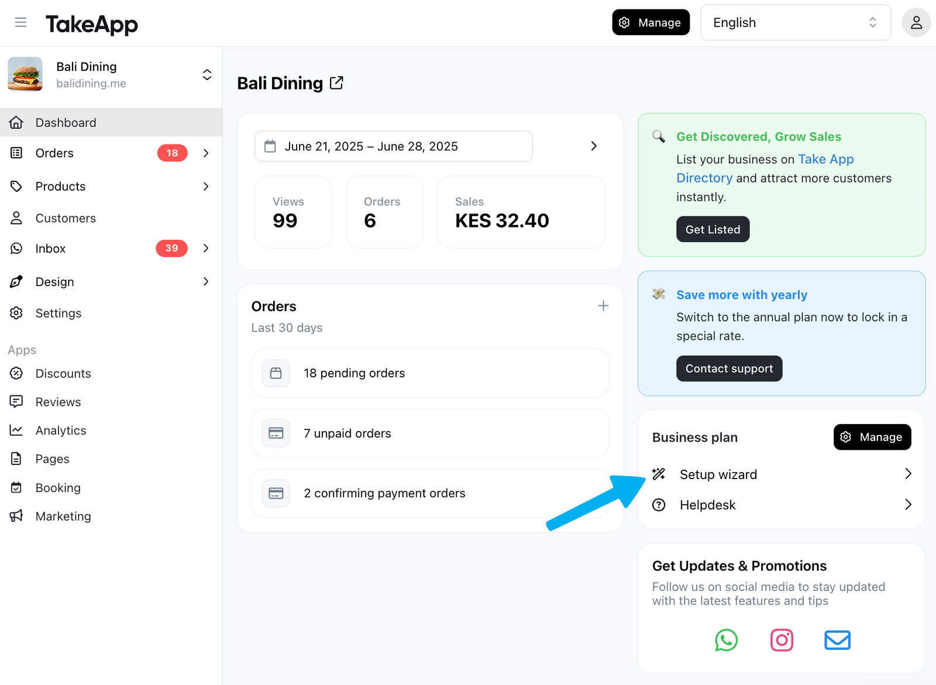
Task: Click Manage button in Business plan card
Action: (872, 437)
